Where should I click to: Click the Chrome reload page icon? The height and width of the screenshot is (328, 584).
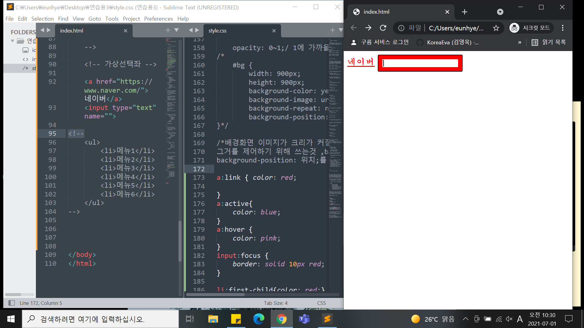pos(383,28)
